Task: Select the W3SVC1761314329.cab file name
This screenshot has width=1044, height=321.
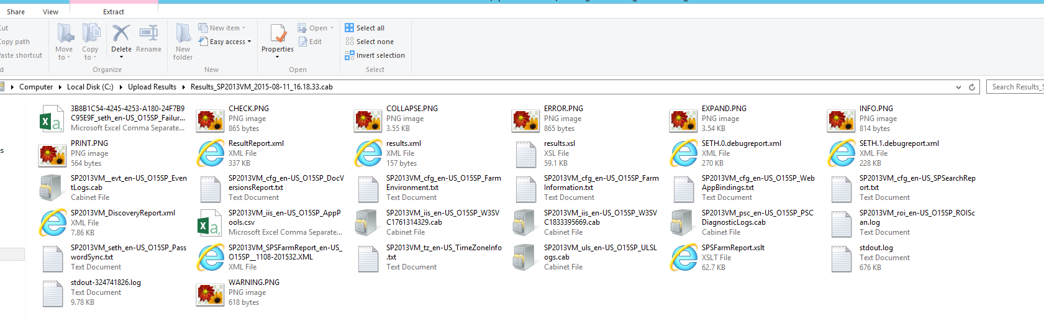Action: click(443, 217)
